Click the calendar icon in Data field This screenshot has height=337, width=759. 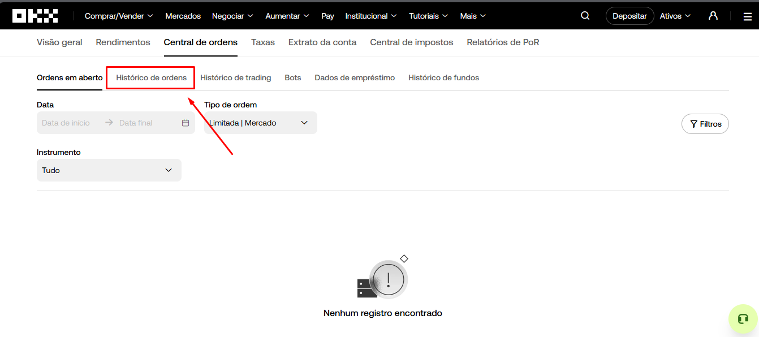click(x=186, y=123)
